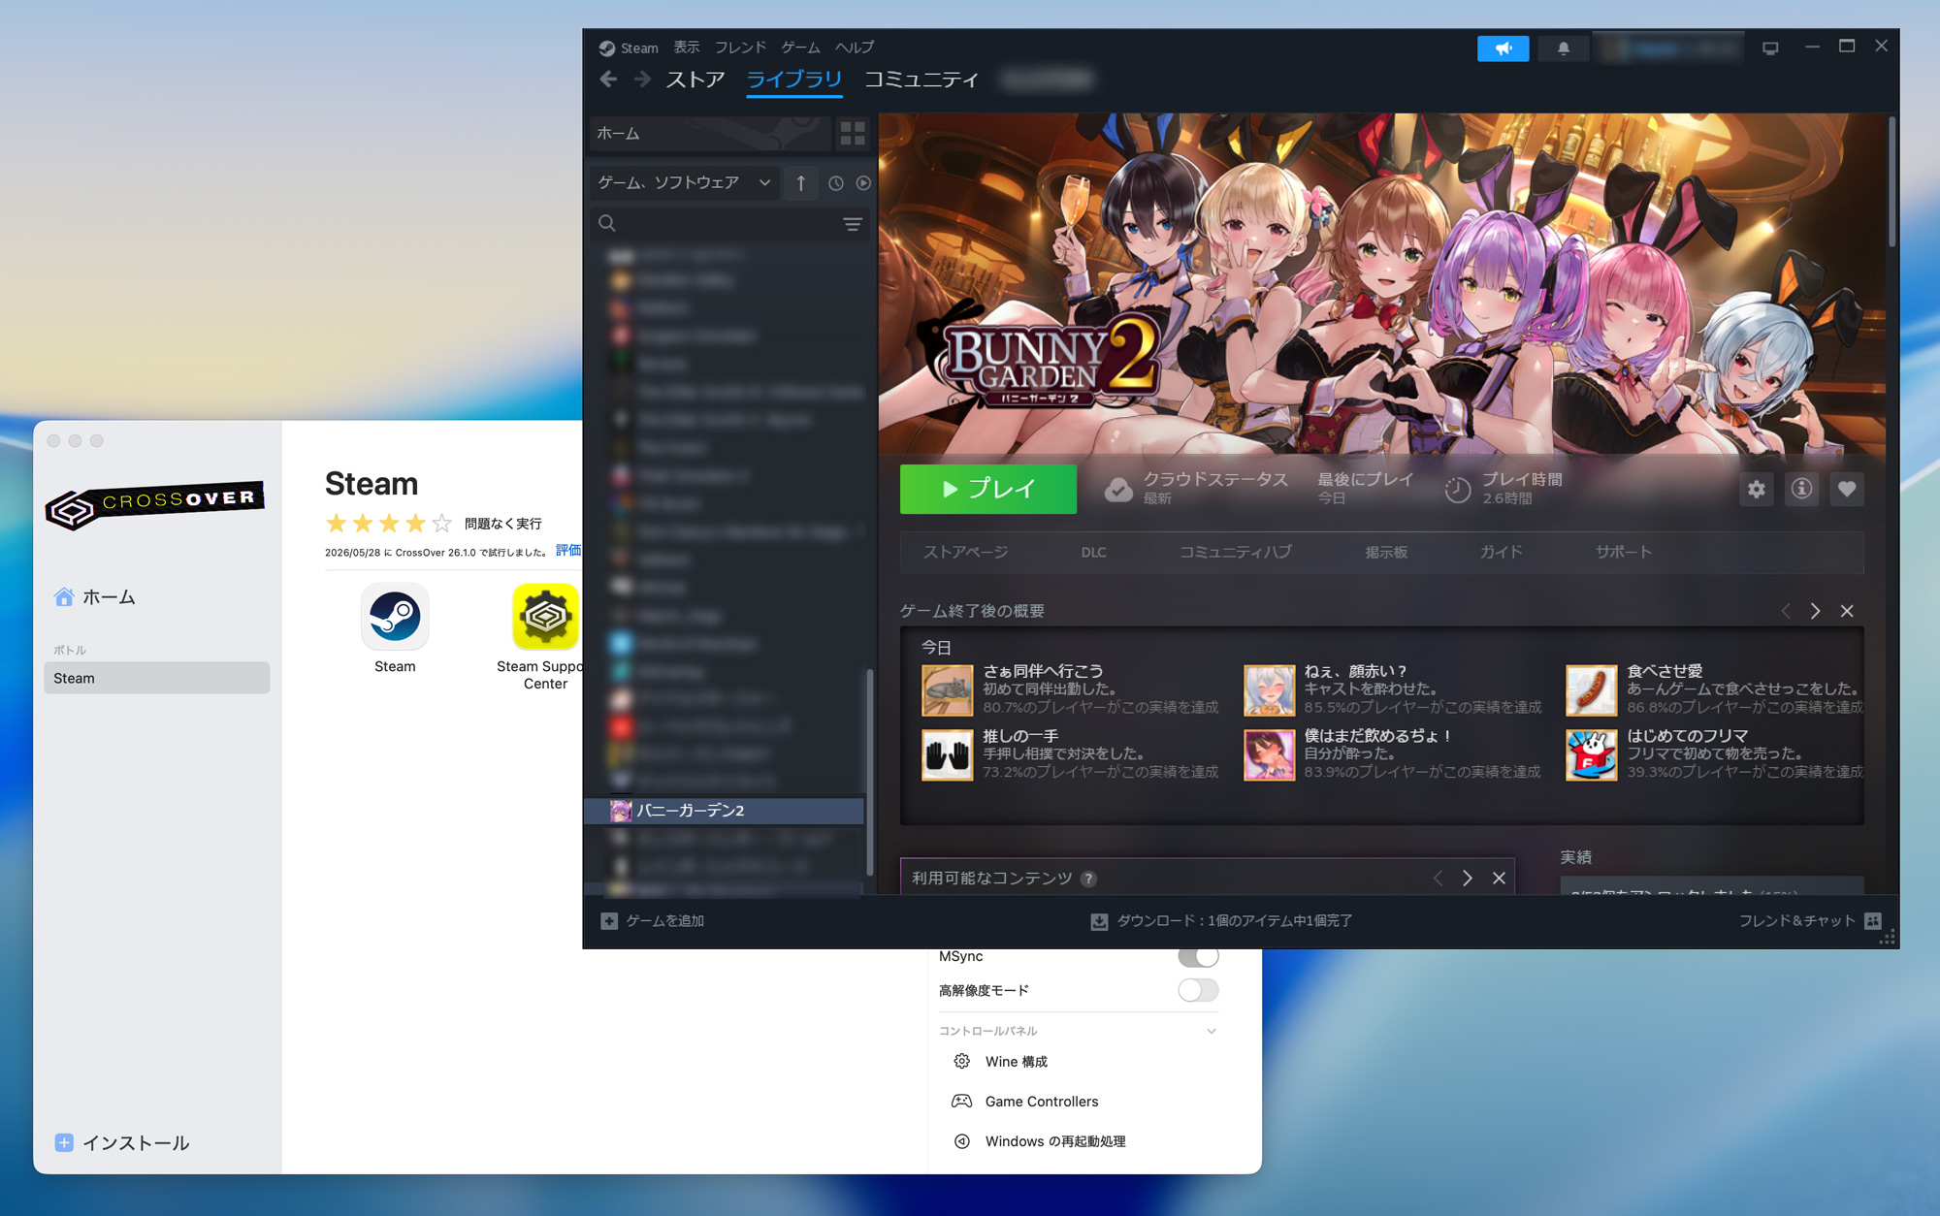
Task: Toggle 高解像度モード switch
Action: 1198,990
